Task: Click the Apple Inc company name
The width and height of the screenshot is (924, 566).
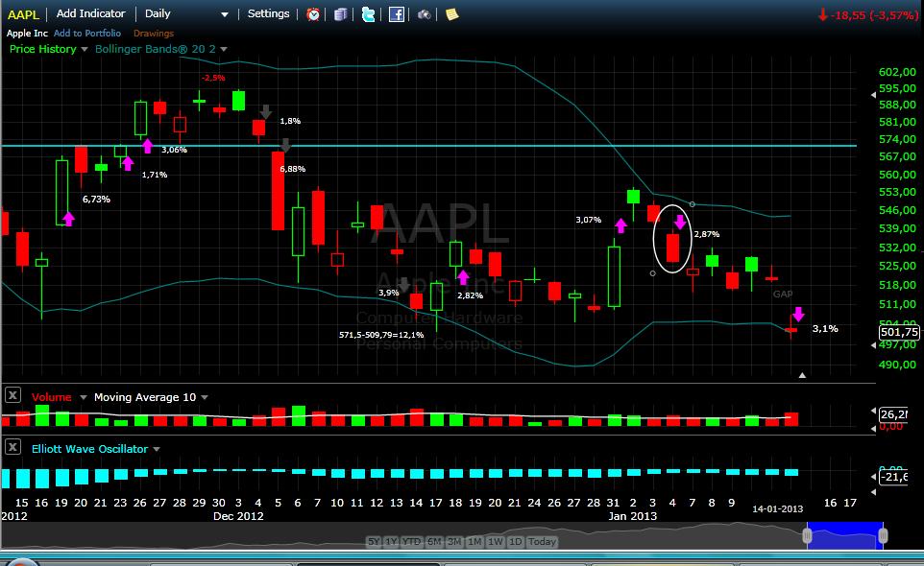Action: pyautogui.click(x=27, y=34)
